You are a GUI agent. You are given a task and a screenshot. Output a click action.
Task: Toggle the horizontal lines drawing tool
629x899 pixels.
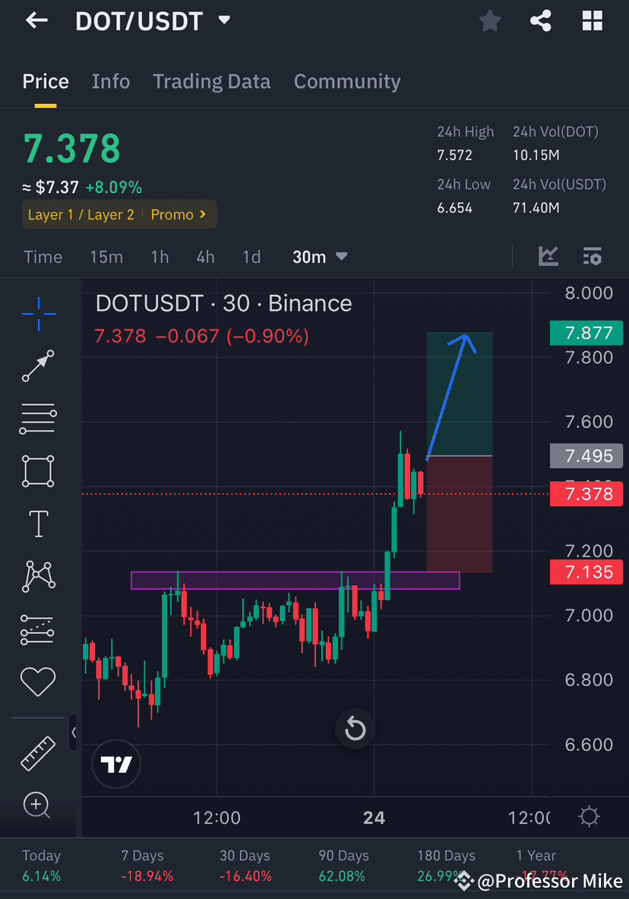coord(38,419)
